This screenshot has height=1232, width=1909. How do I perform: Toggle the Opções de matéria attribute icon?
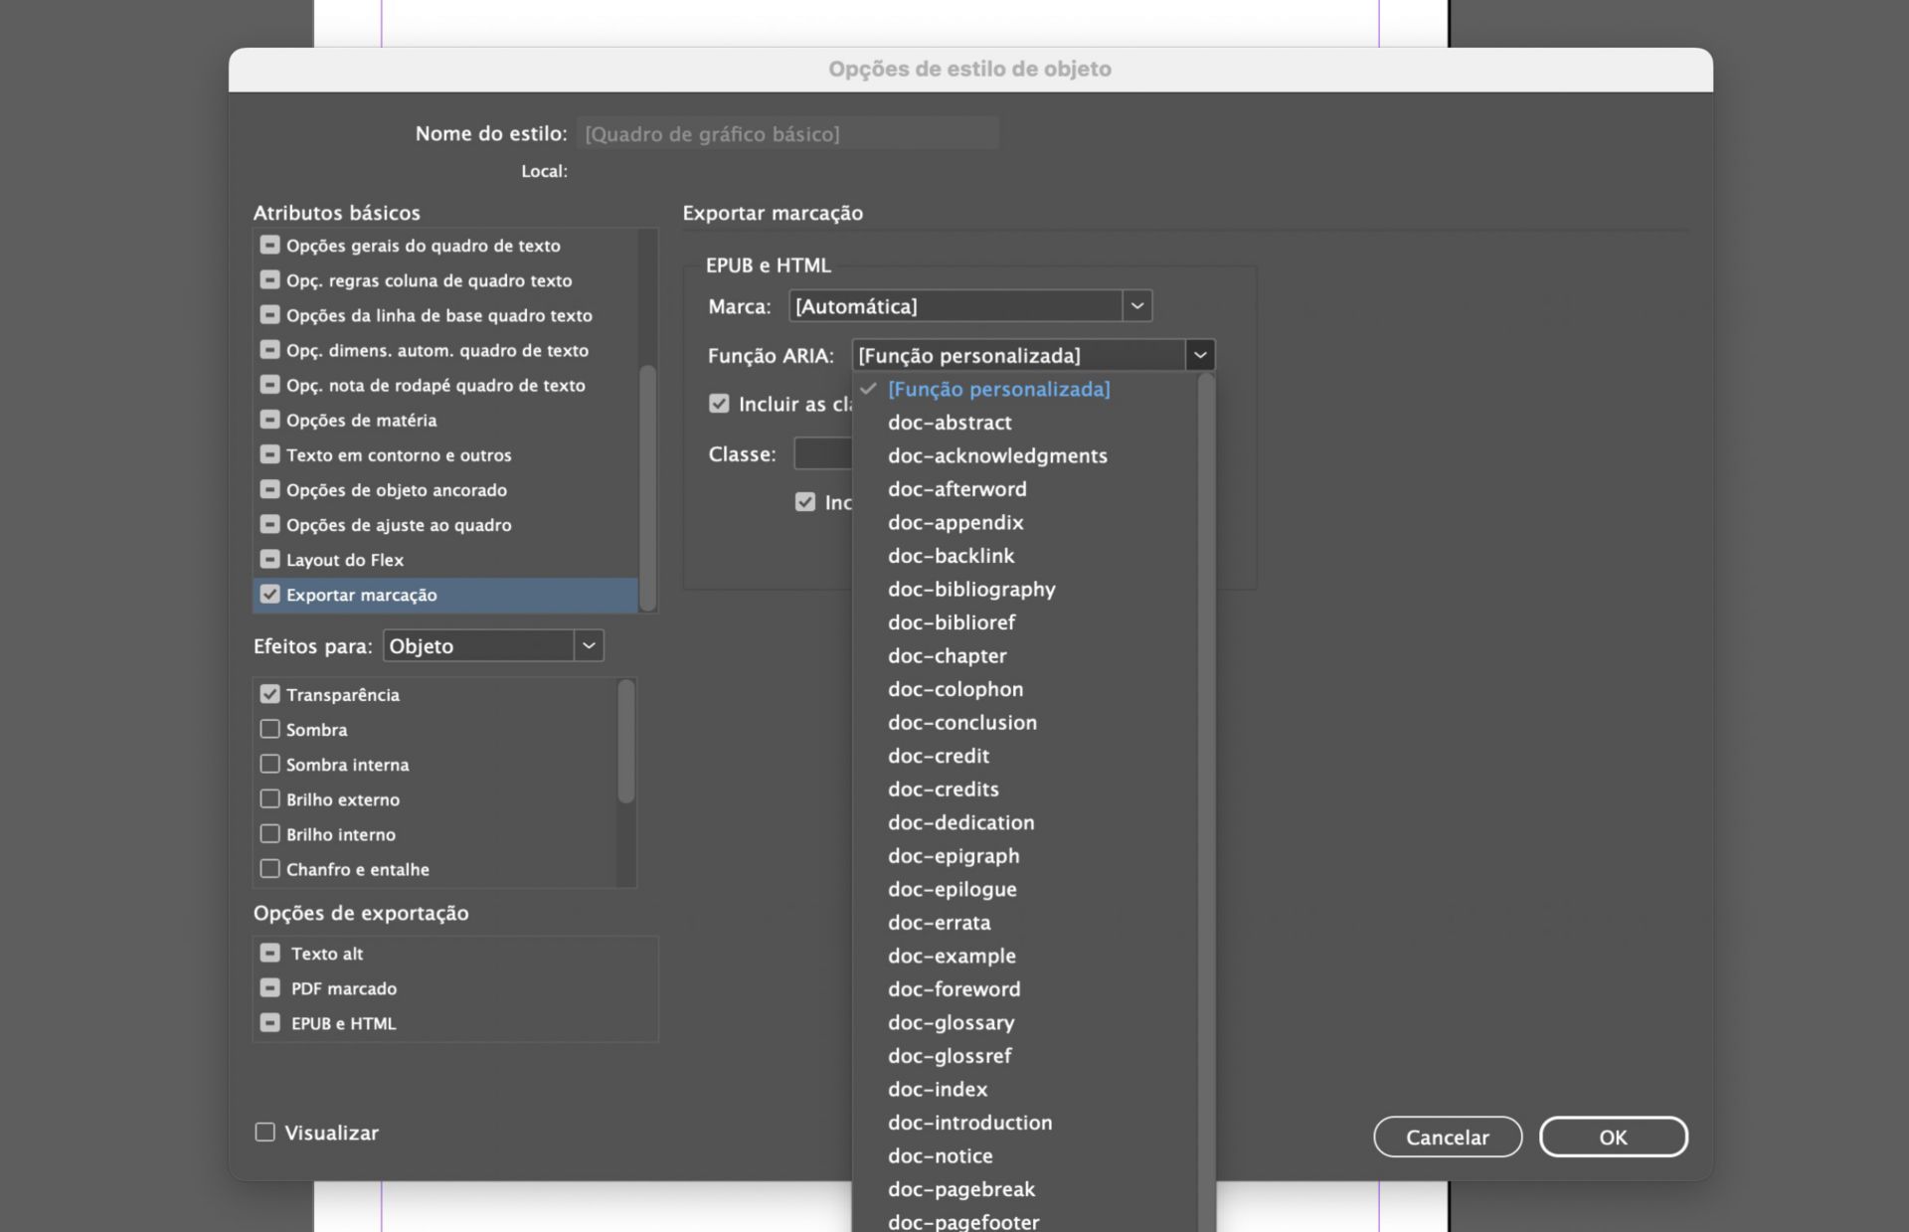269,420
